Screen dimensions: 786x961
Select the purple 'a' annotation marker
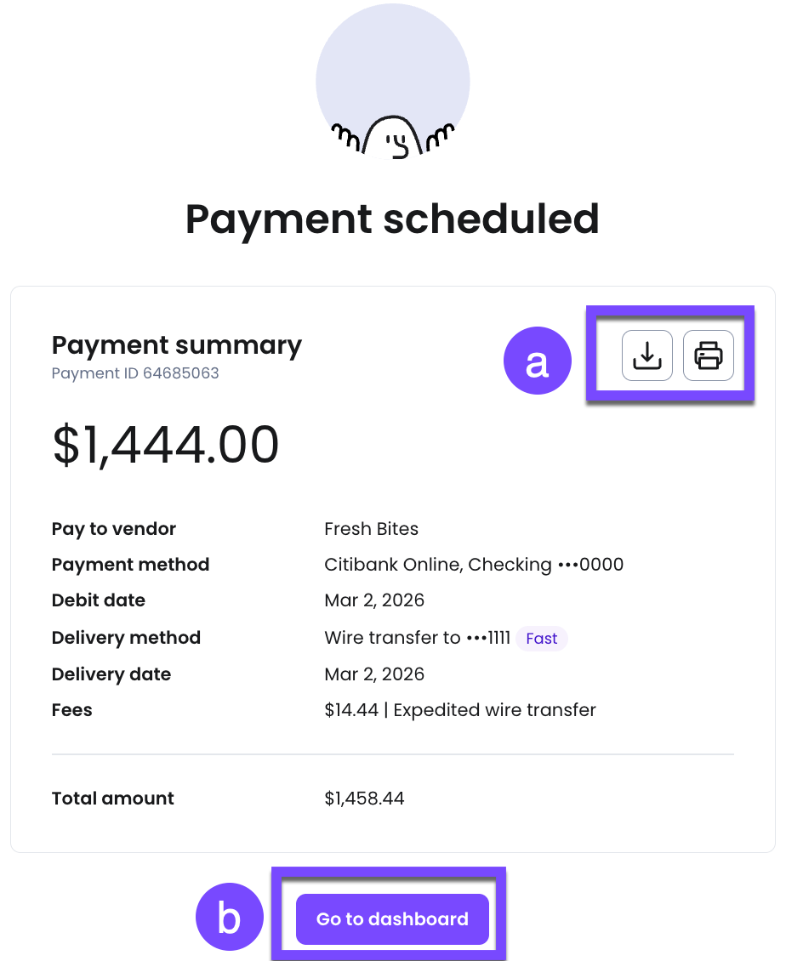coord(537,361)
